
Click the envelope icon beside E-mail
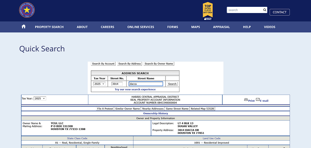pyautogui.click(x=258, y=99)
